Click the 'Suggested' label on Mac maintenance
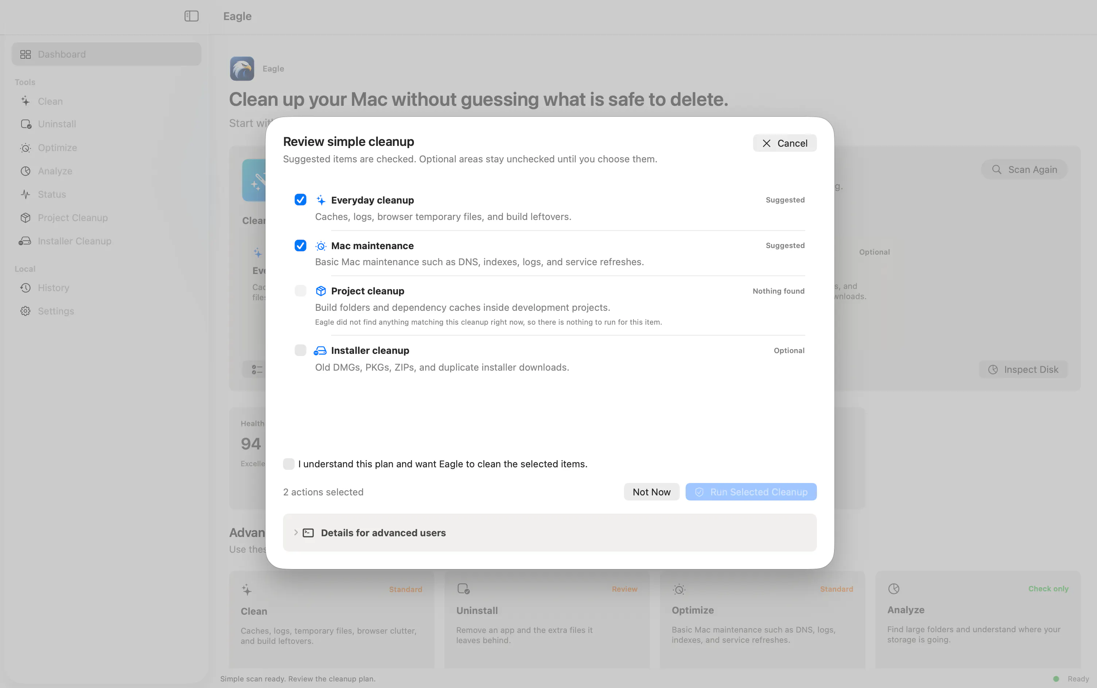This screenshot has width=1097, height=688. point(785,245)
